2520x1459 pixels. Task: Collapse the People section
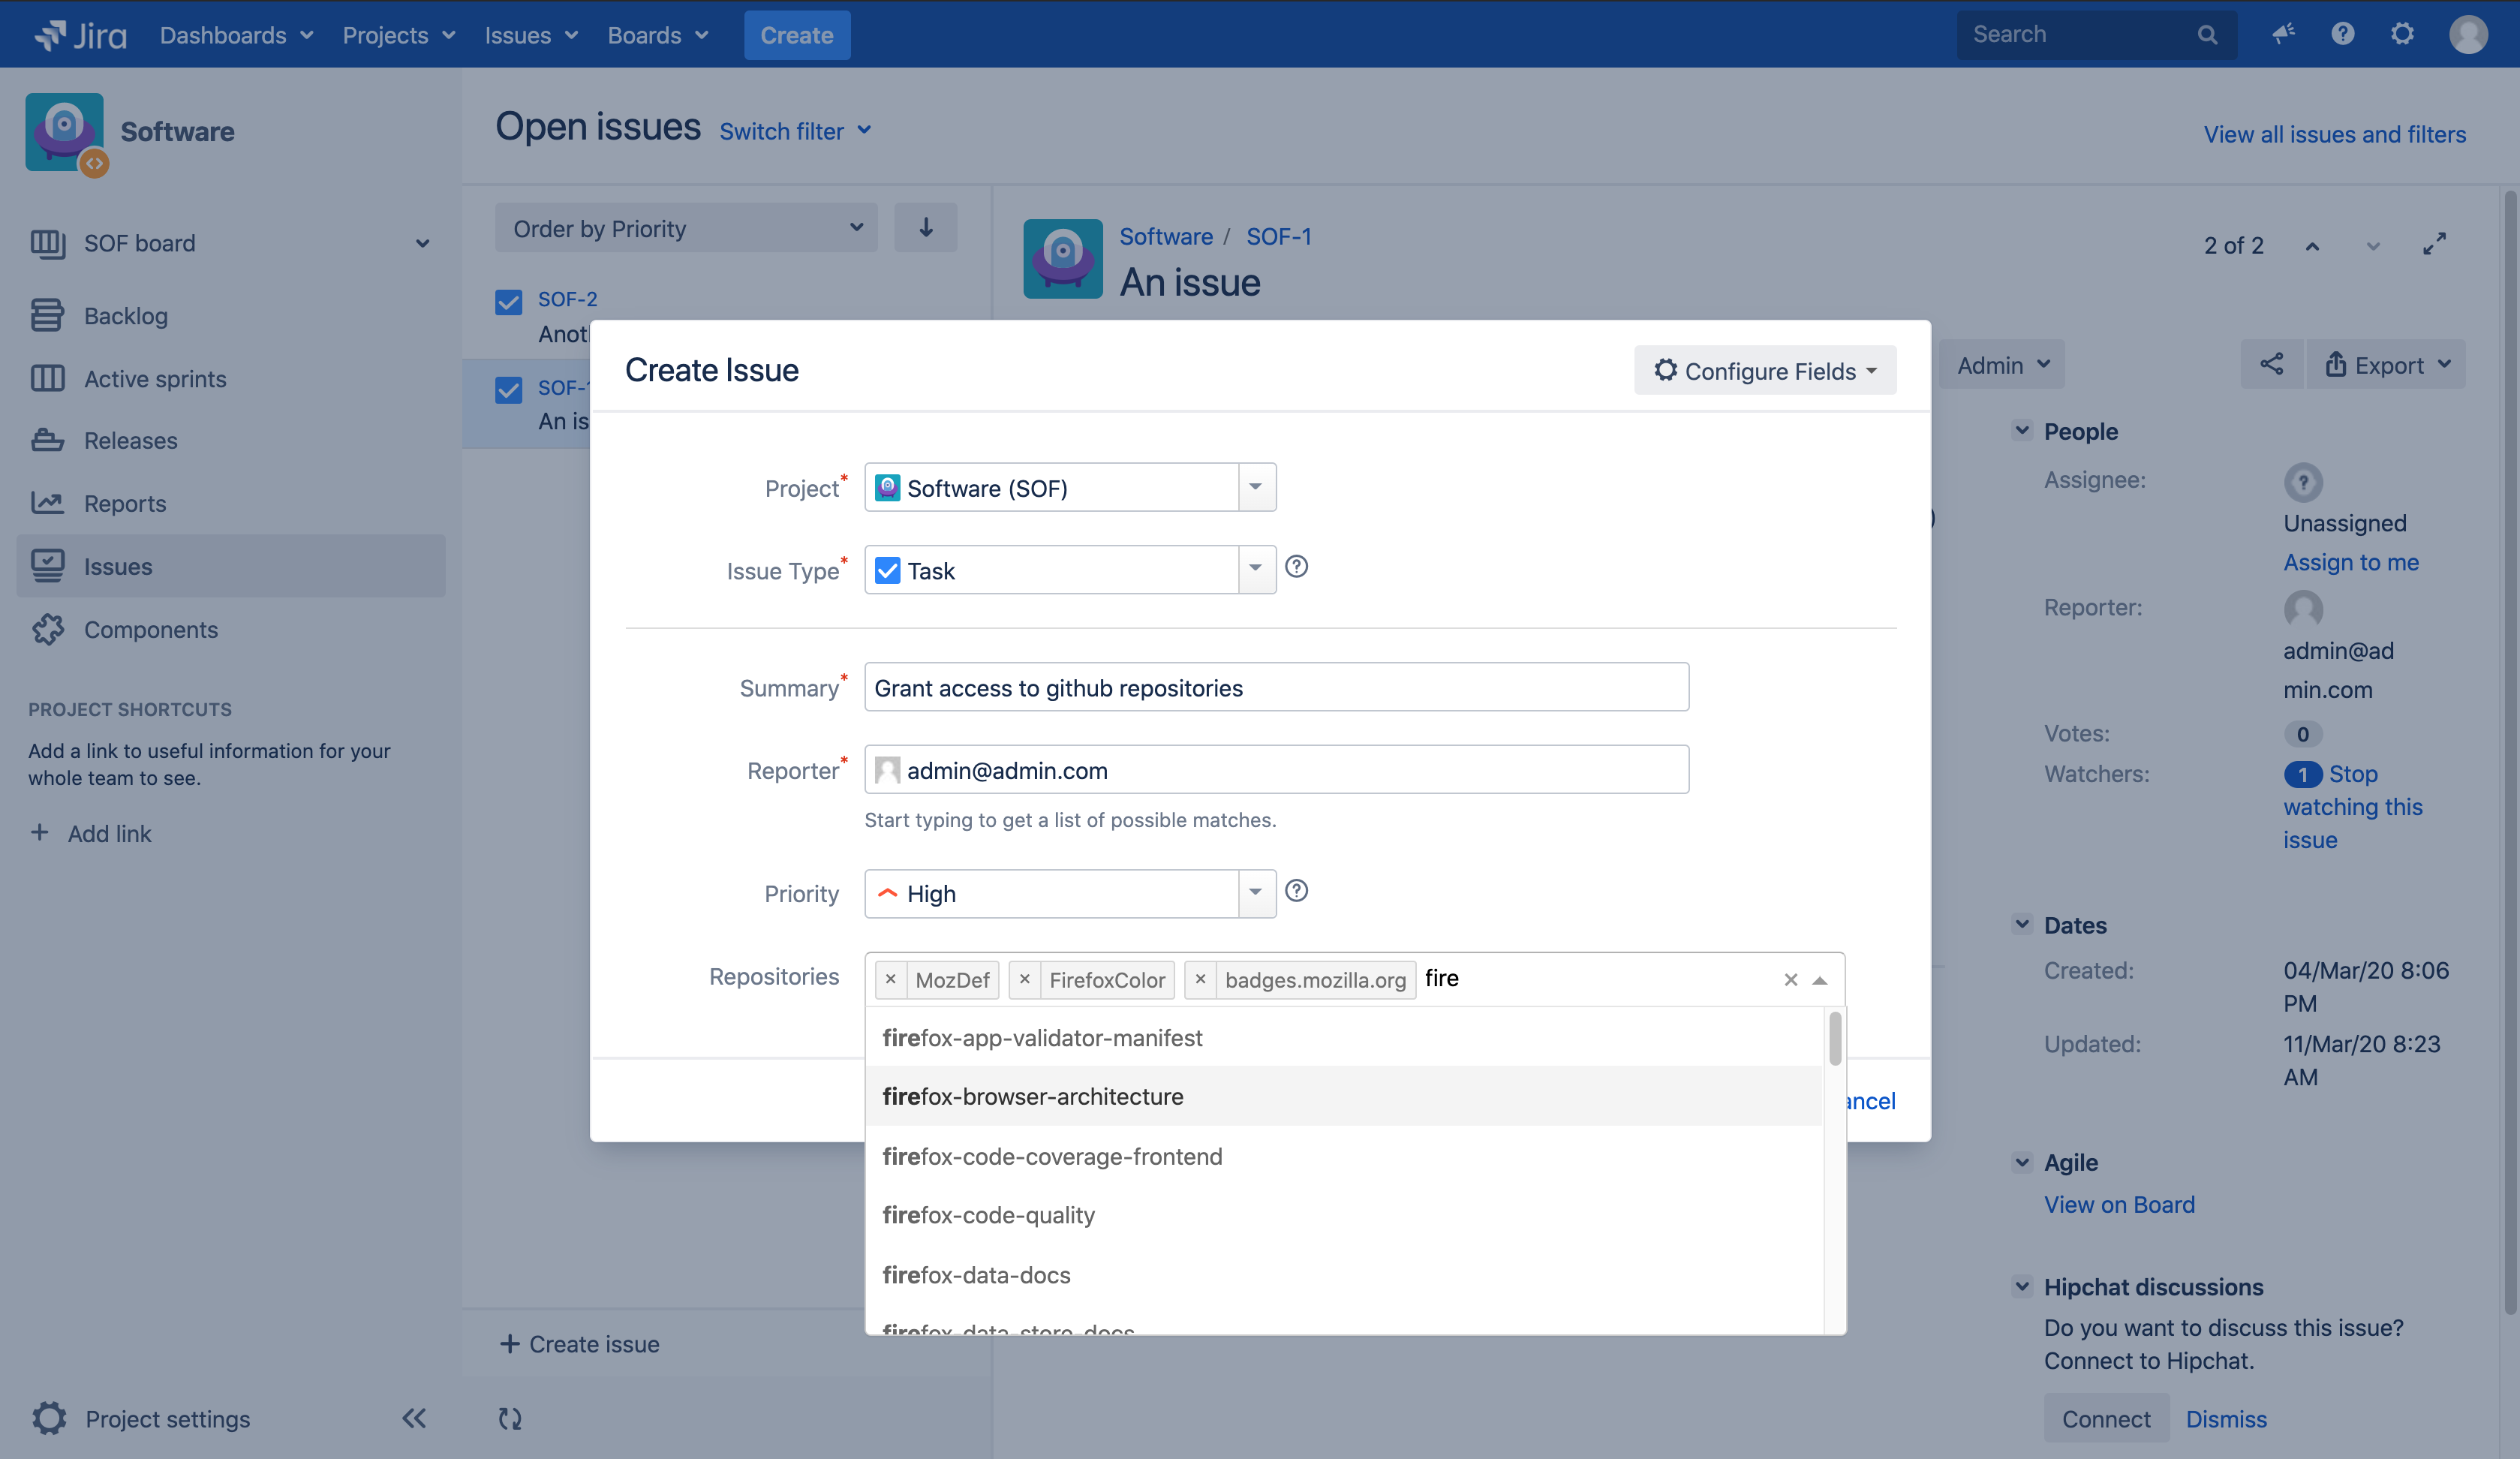click(2022, 430)
